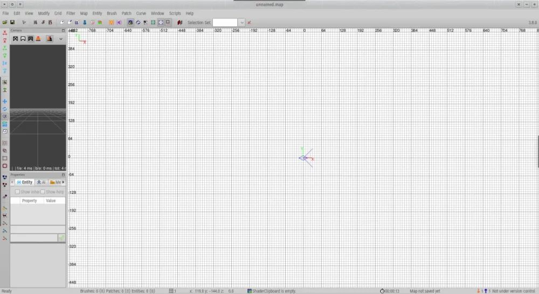Click the blue person entity icon in top toolbar
Screen dimensions: 539x294
tap(85, 22)
